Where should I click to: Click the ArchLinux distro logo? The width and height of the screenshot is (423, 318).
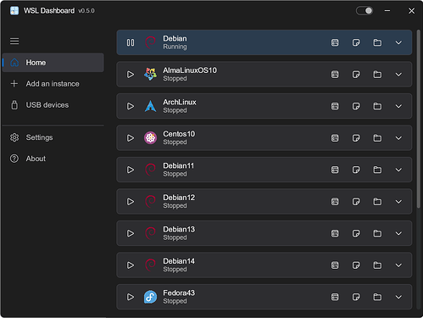pyautogui.click(x=150, y=106)
